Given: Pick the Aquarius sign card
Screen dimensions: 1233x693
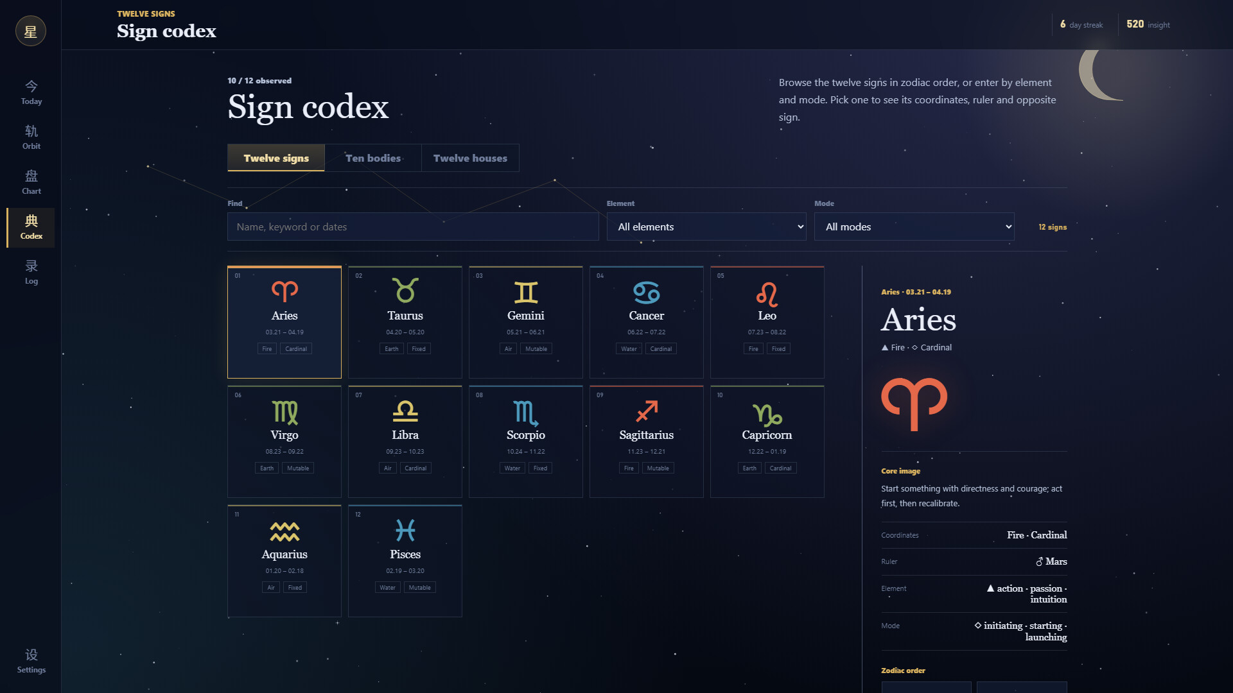Looking at the screenshot, I should [x=284, y=561].
